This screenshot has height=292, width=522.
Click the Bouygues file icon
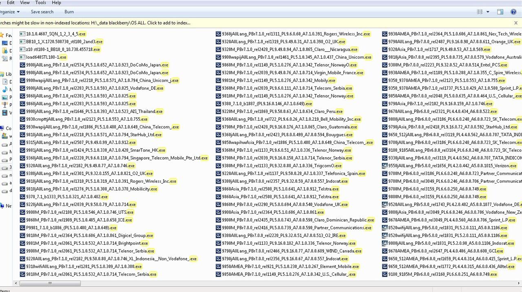(218, 135)
